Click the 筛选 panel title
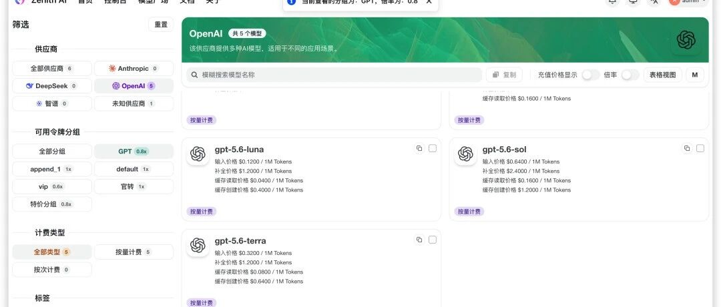 [x=21, y=25]
